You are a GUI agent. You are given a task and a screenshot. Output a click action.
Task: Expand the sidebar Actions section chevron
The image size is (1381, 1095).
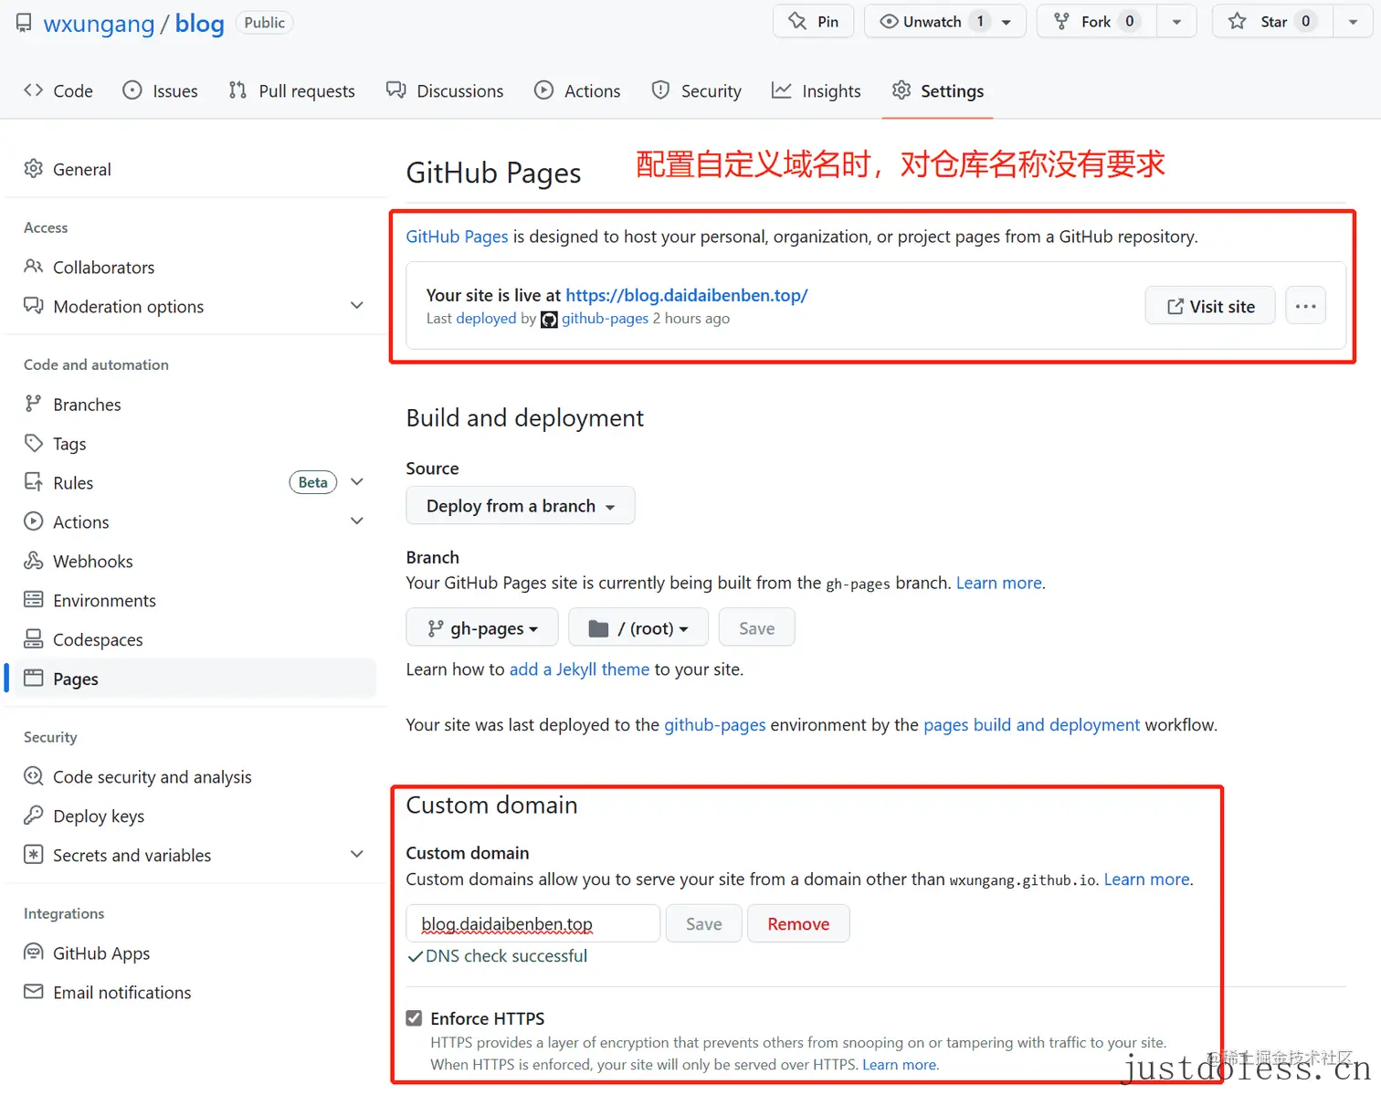[x=357, y=521]
